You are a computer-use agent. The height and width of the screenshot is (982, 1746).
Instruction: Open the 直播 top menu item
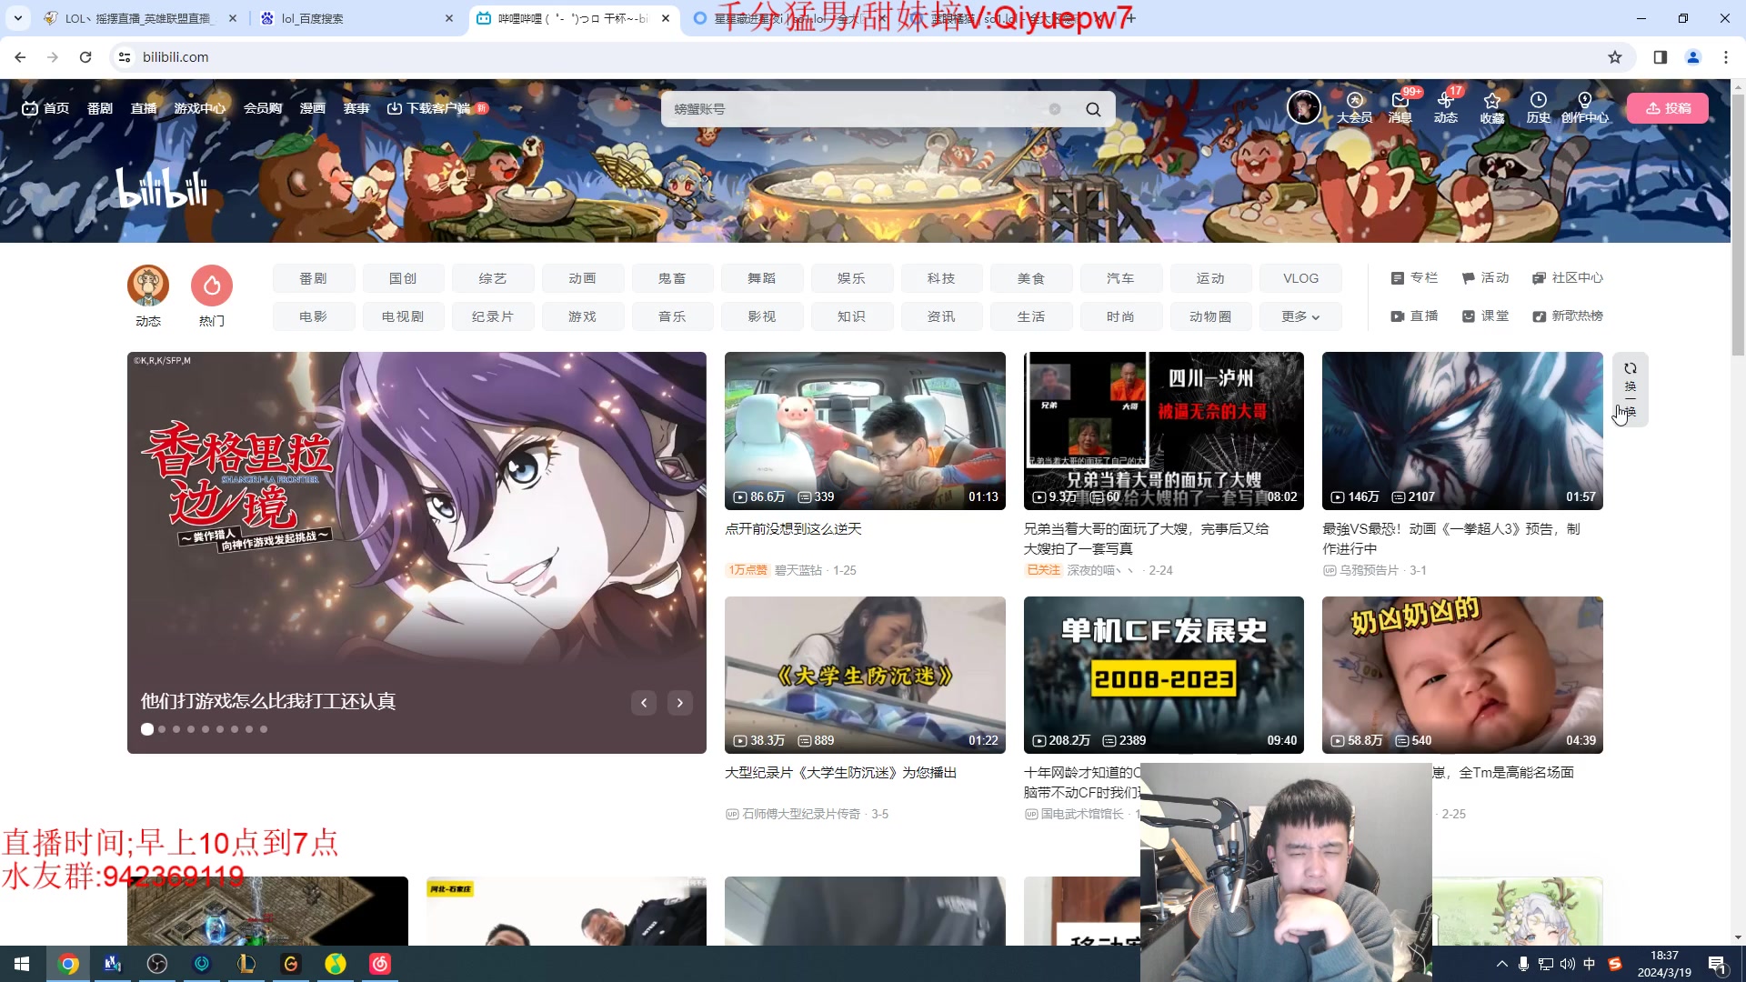(x=144, y=108)
